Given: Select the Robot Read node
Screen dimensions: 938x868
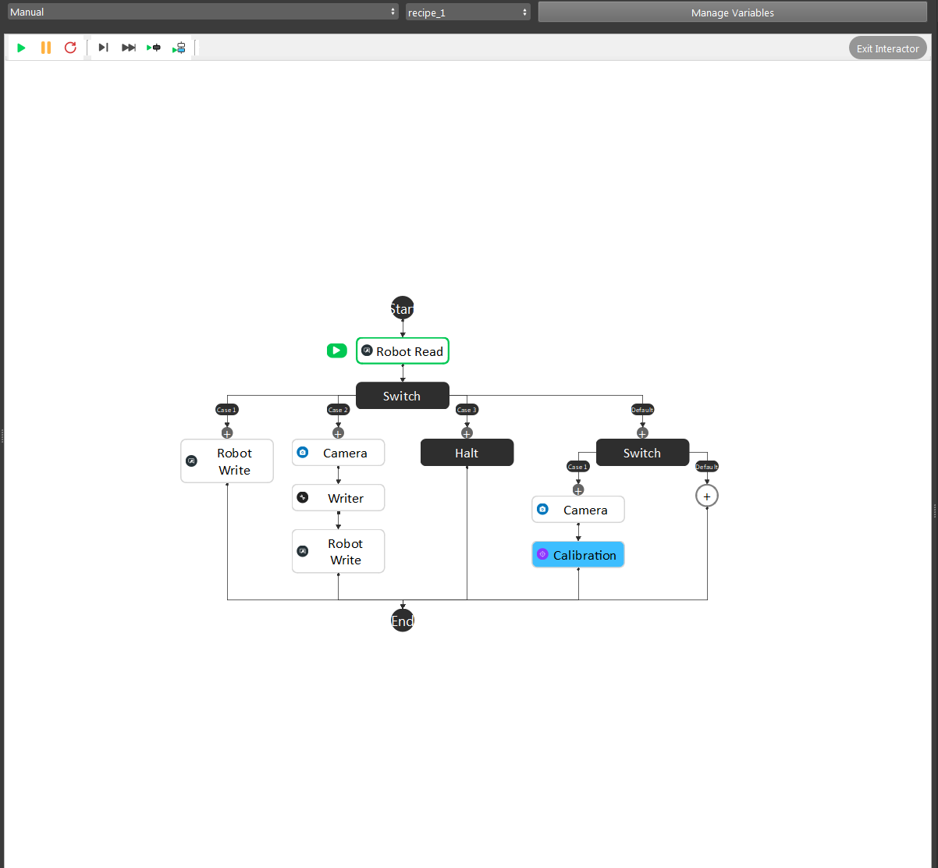Looking at the screenshot, I should click(403, 351).
